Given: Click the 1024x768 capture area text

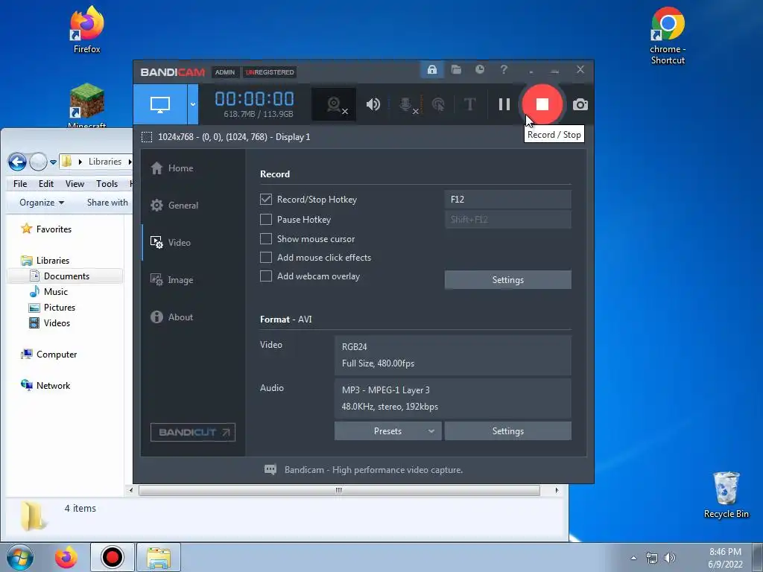Looking at the screenshot, I should pos(234,137).
